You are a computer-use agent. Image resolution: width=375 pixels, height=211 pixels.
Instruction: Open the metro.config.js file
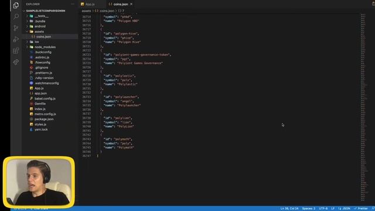coord(45,114)
